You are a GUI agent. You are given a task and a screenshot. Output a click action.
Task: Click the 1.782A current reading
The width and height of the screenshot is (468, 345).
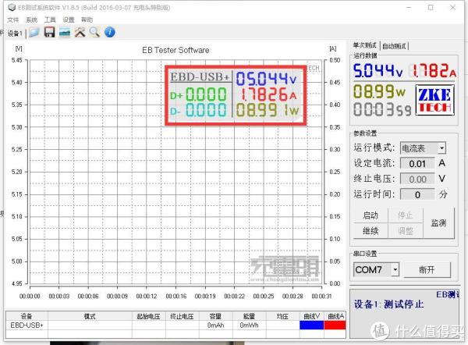(x=434, y=71)
